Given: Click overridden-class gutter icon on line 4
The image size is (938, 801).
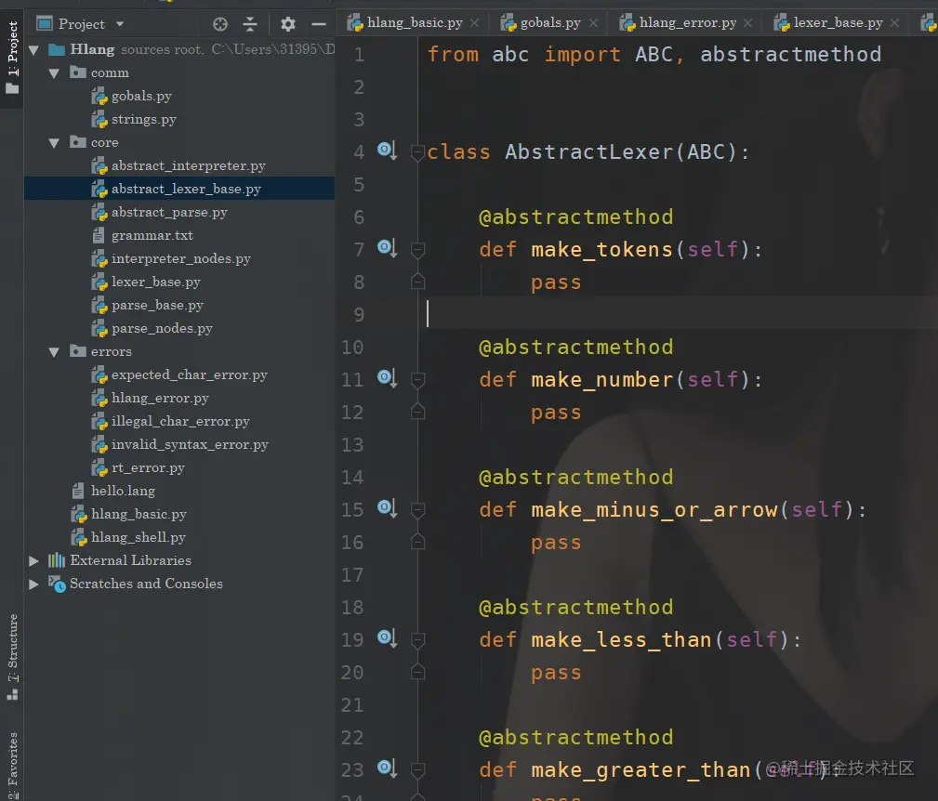Looking at the screenshot, I should [x=387, y=150].
